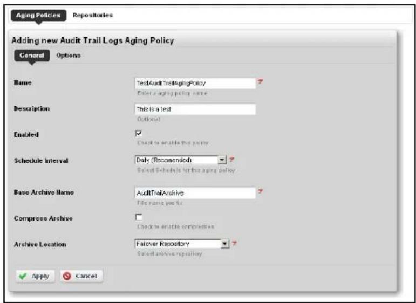Click the 'File name prefix' hint text
This screenshot has width=416, height=303.
click(x=160, y=203)
